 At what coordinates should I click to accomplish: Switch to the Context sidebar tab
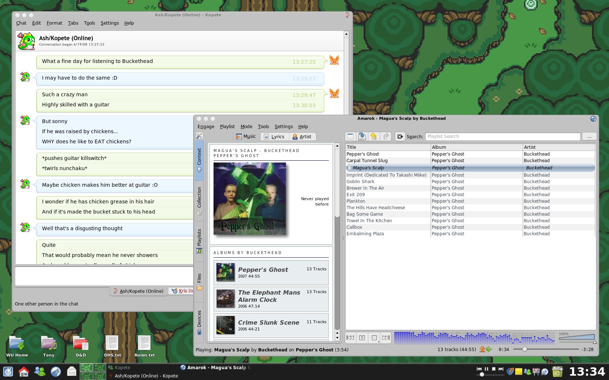(199, 160)
